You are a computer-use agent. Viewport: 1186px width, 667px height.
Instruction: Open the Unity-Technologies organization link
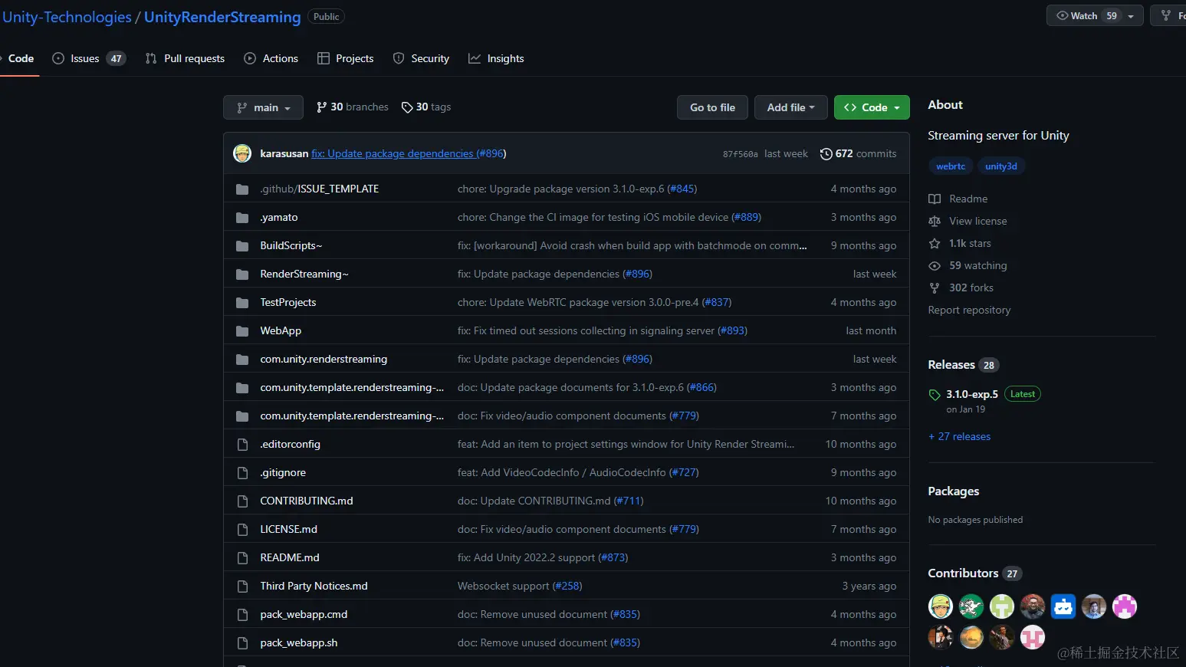pyautogui.click(x=67, y=17)
